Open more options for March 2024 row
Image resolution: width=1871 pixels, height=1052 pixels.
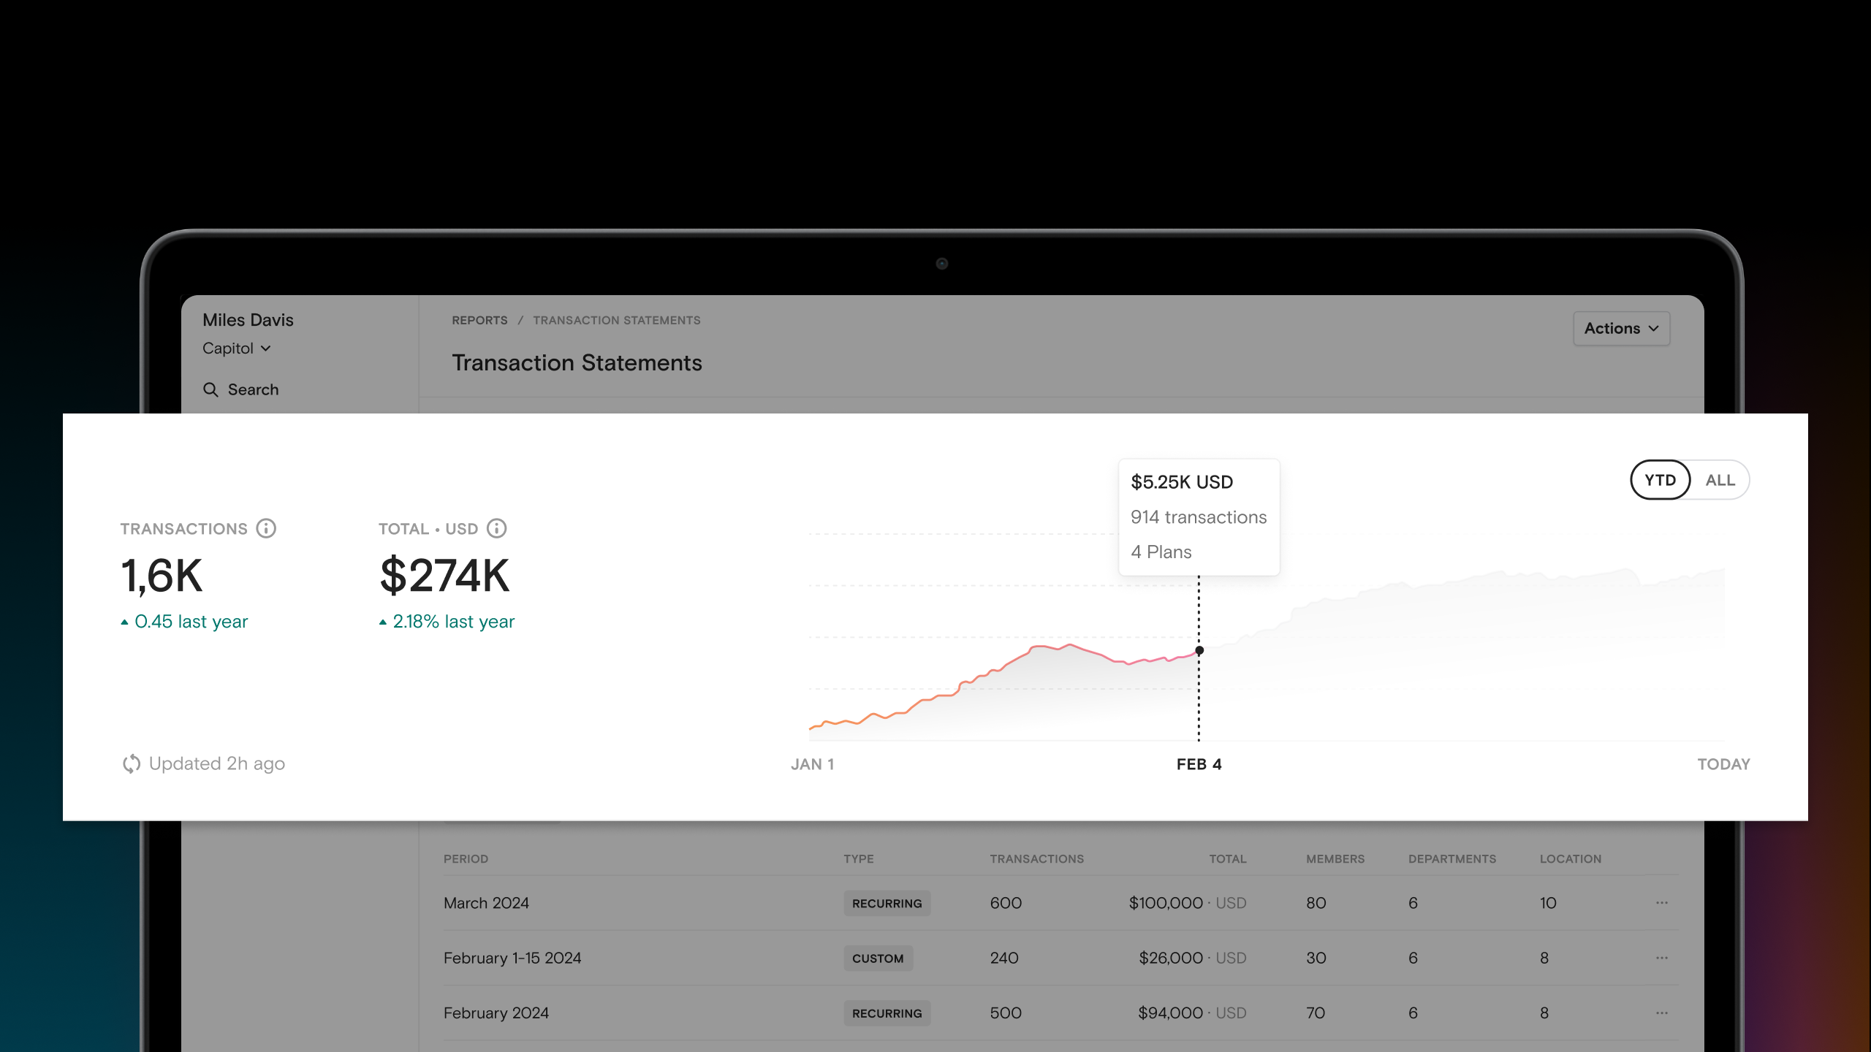pos(1661,903)
